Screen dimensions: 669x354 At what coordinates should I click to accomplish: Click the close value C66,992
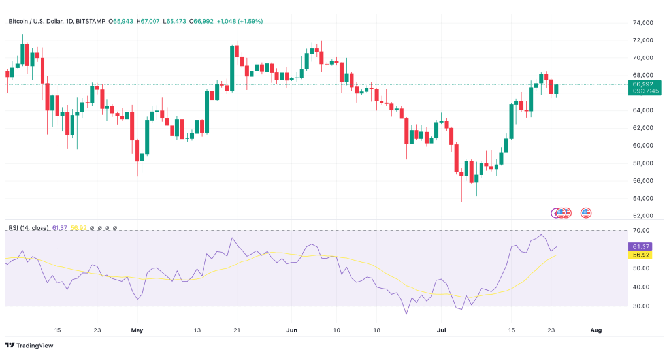coord(201,21)
